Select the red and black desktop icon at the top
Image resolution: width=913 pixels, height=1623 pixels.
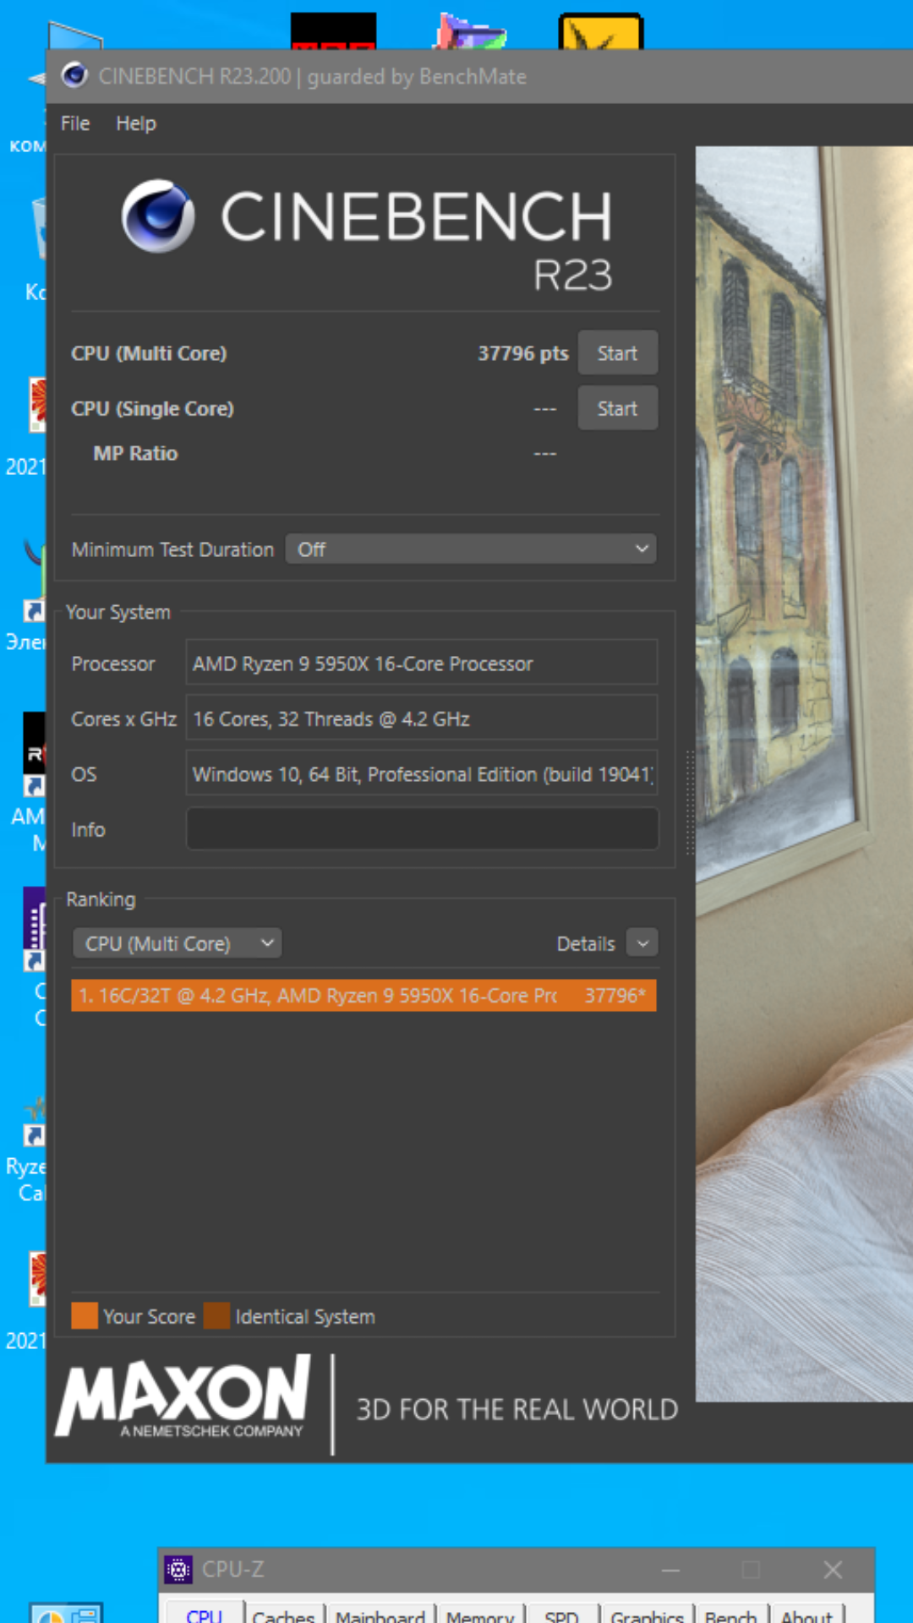[x=333, y=32]
